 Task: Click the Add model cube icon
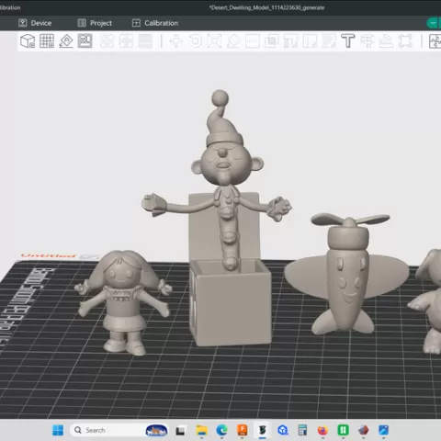pyautogui.click(x=28, y=41)
